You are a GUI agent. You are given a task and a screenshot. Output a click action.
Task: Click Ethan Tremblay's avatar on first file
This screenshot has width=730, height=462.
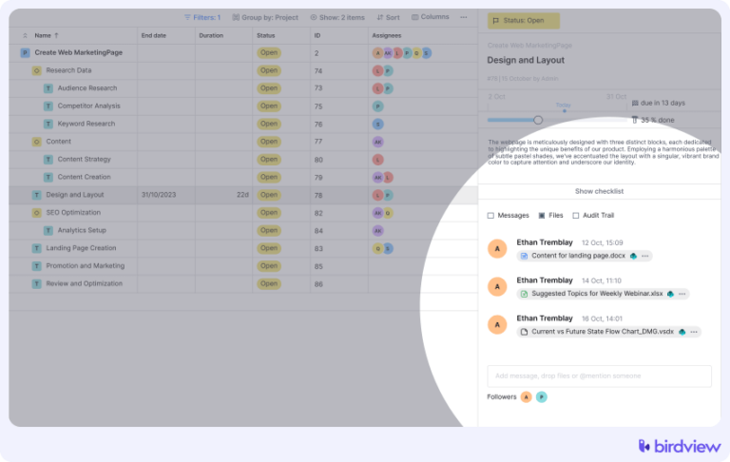[x=496, y=249]
